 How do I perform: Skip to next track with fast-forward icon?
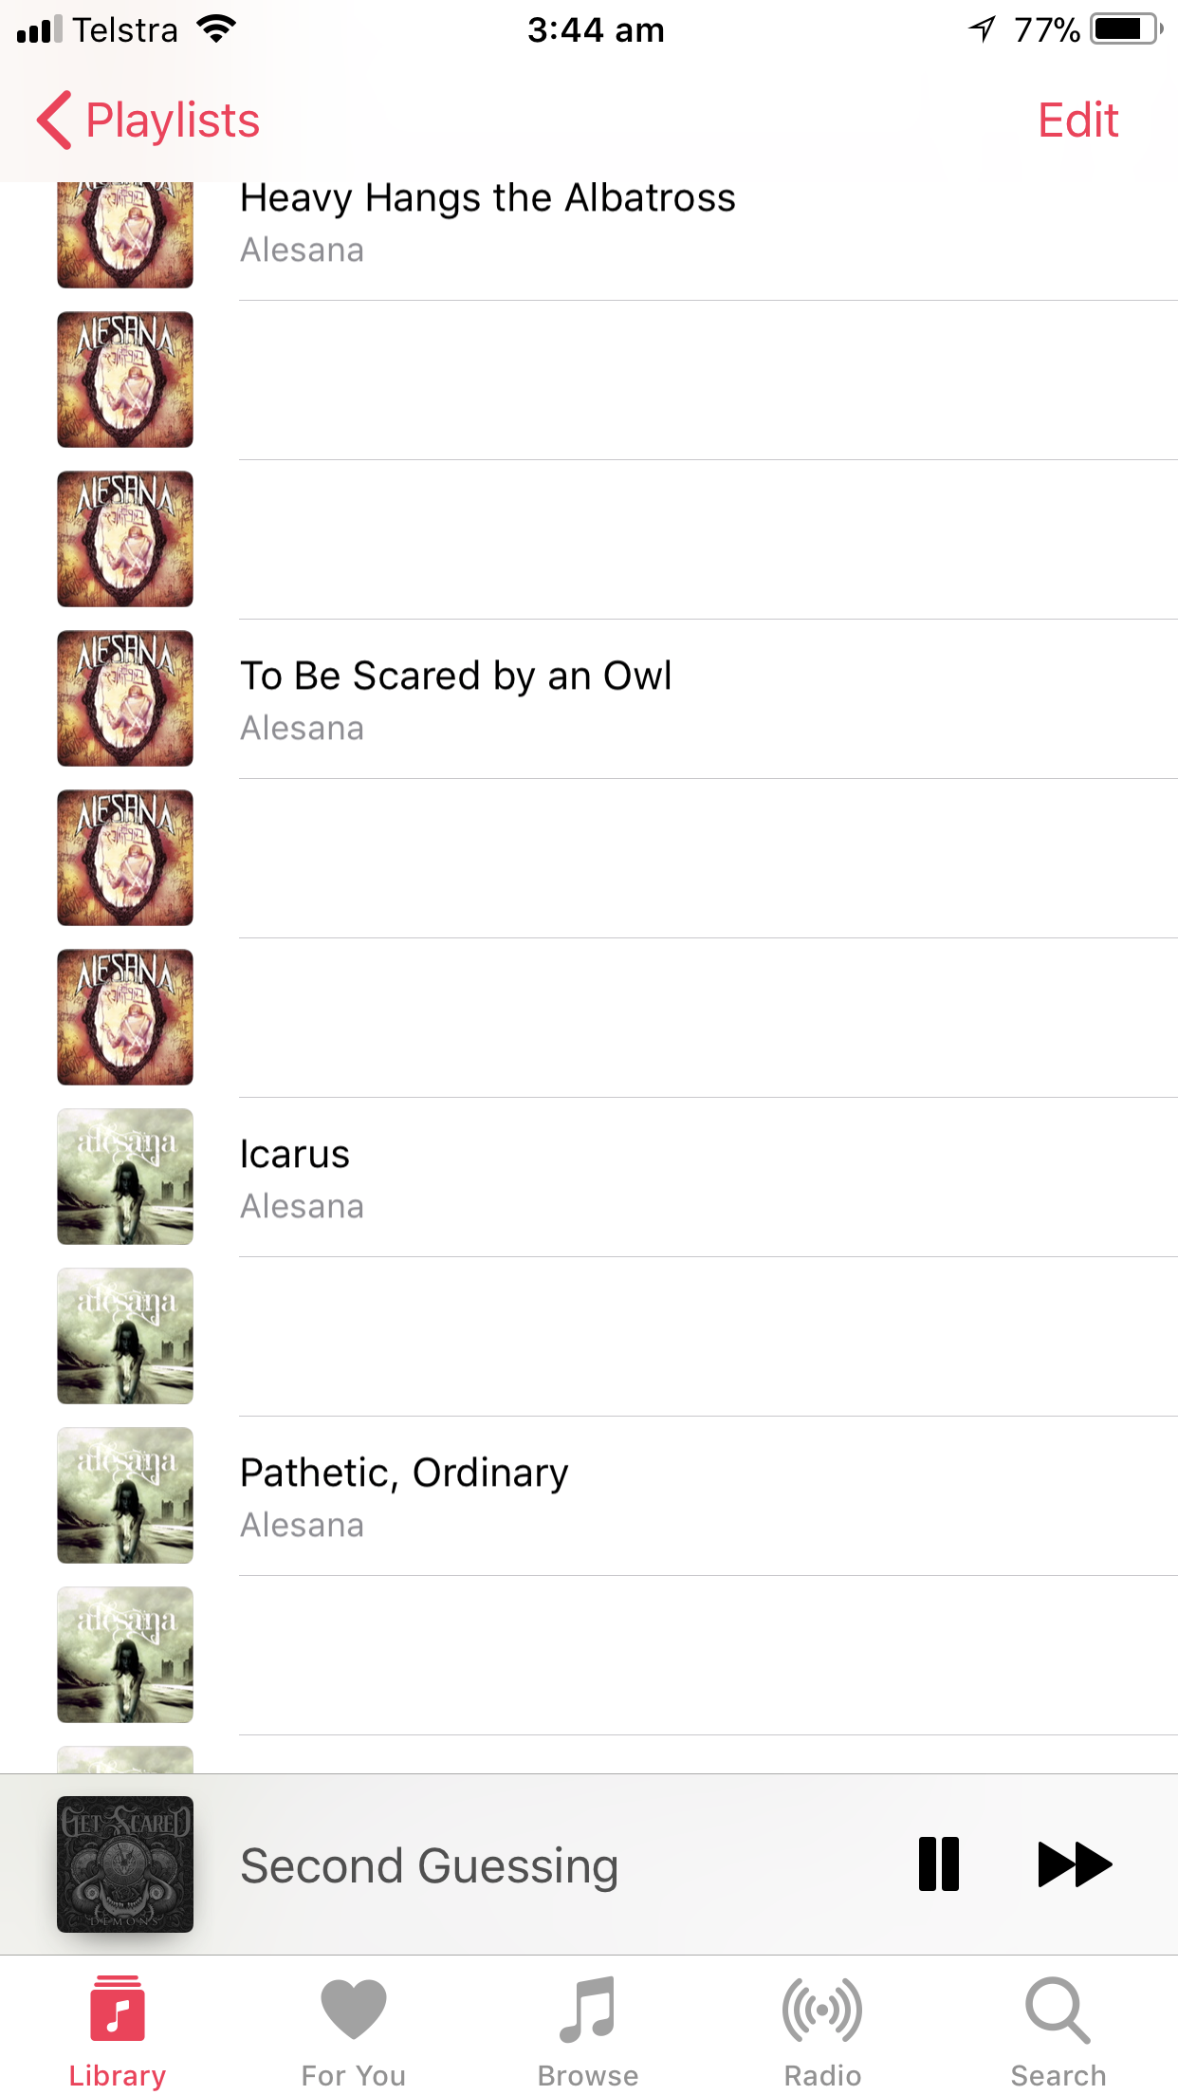(1075, 1864)
